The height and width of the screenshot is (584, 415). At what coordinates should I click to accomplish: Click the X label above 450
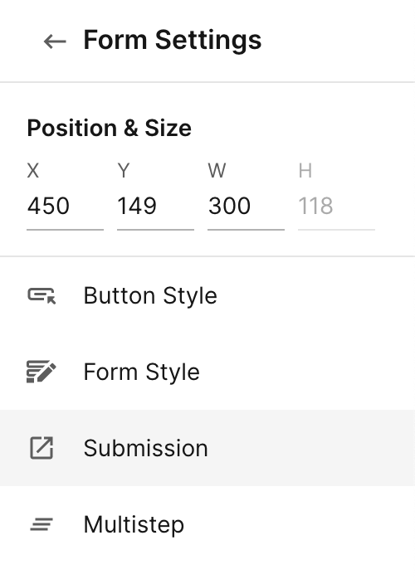(x=32, y=171)
